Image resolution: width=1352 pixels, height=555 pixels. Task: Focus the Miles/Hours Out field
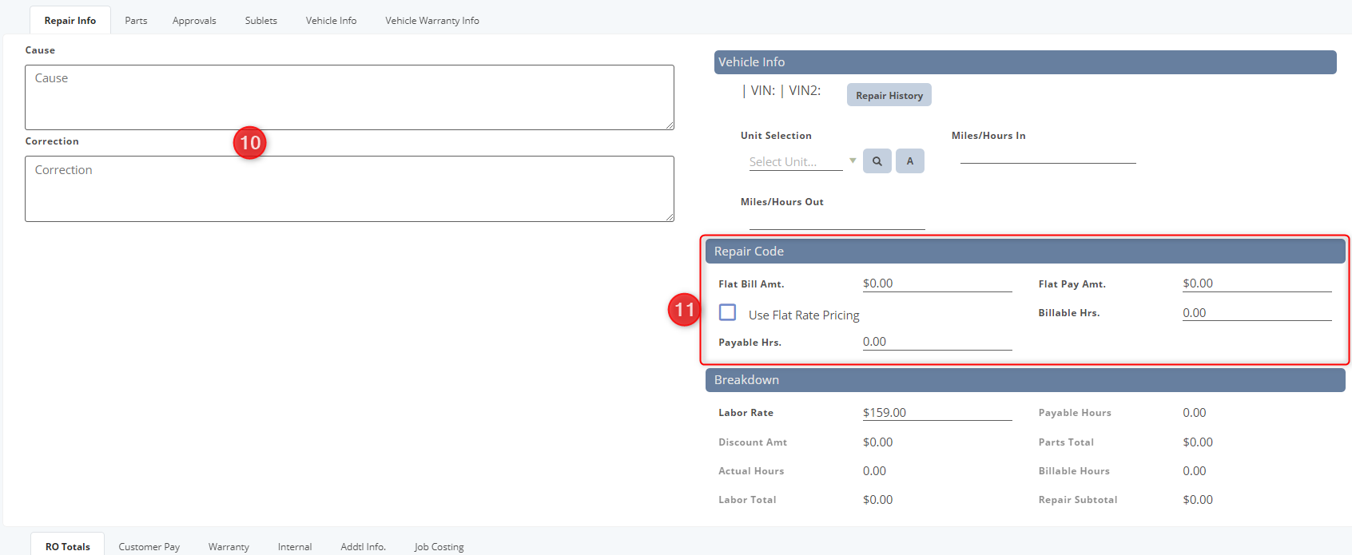tap(837, 221)
